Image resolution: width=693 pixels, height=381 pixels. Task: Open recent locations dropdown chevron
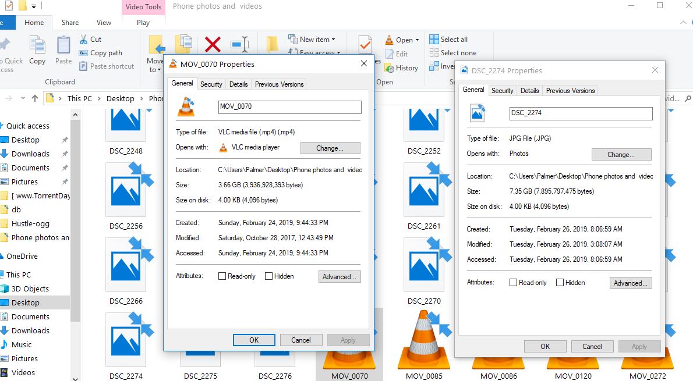point(23,98)
